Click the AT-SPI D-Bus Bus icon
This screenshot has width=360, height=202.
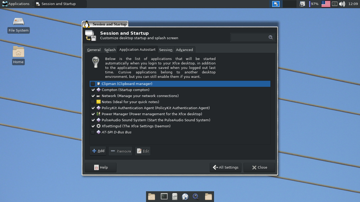(x=99, y=132)
